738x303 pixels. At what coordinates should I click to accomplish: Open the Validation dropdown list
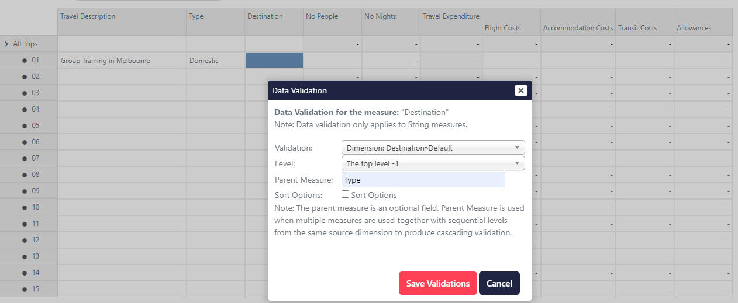433,148
